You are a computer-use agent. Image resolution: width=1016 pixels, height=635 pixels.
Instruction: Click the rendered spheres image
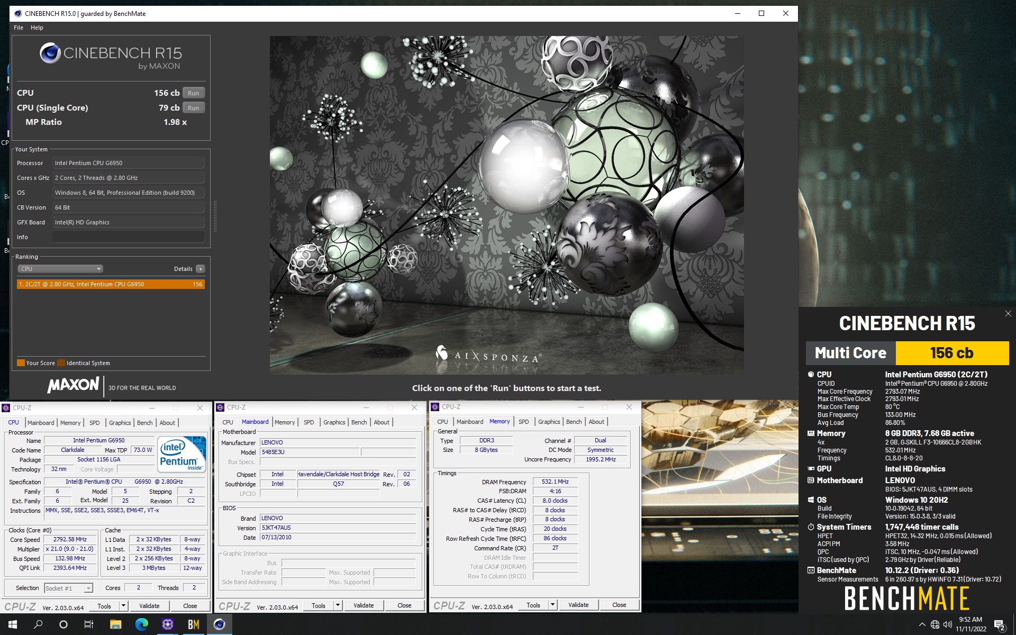[506, 205]
